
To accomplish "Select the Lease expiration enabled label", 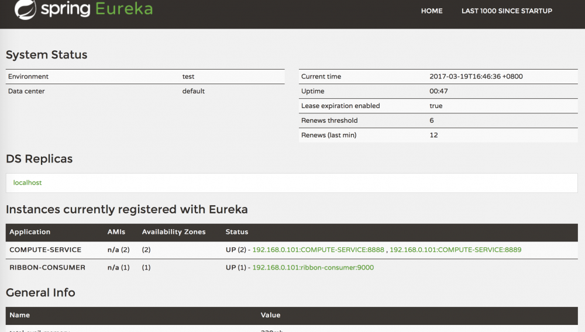I will pyautogui.click(x=340, y=106).
